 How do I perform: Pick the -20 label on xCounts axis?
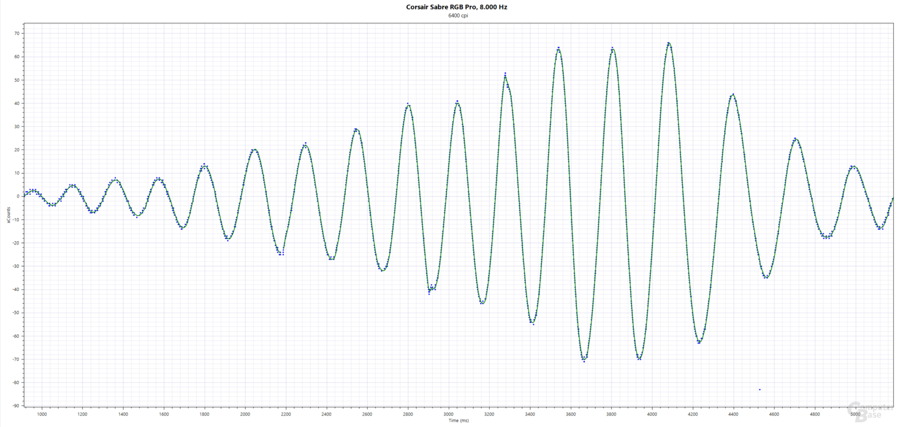[x=16, y=243]
